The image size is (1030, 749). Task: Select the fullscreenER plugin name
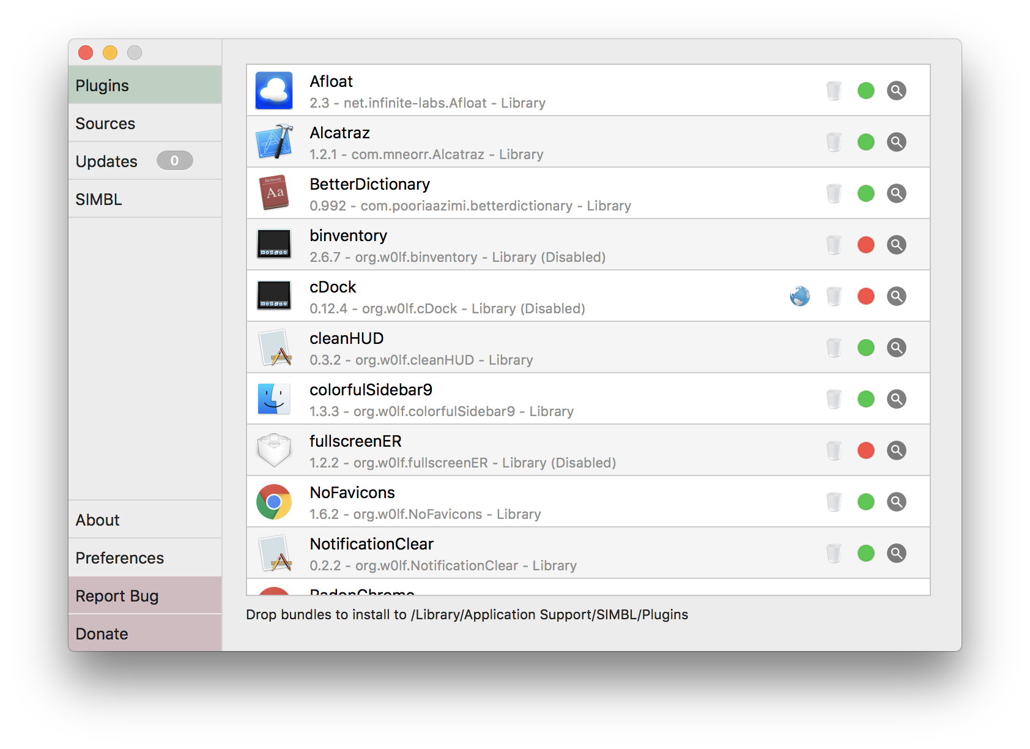[355, 441]
